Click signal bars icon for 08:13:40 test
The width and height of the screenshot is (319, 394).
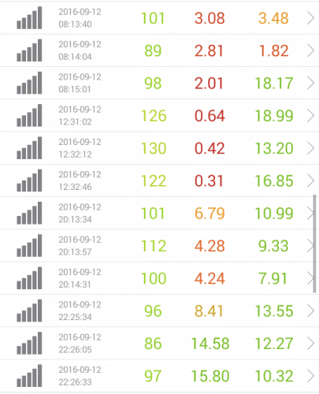click(29, 17)
